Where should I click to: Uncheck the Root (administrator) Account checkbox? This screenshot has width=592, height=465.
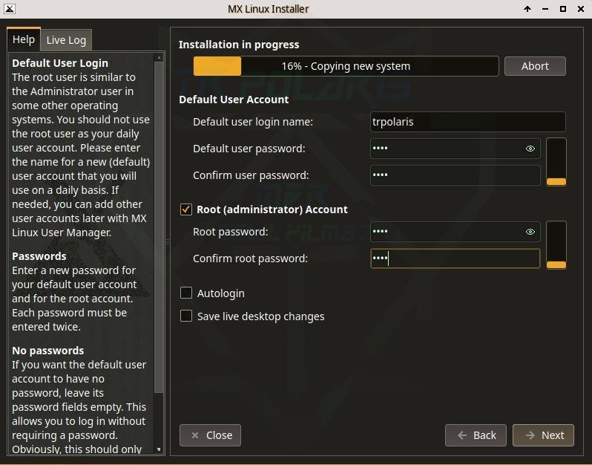point(186,209)
